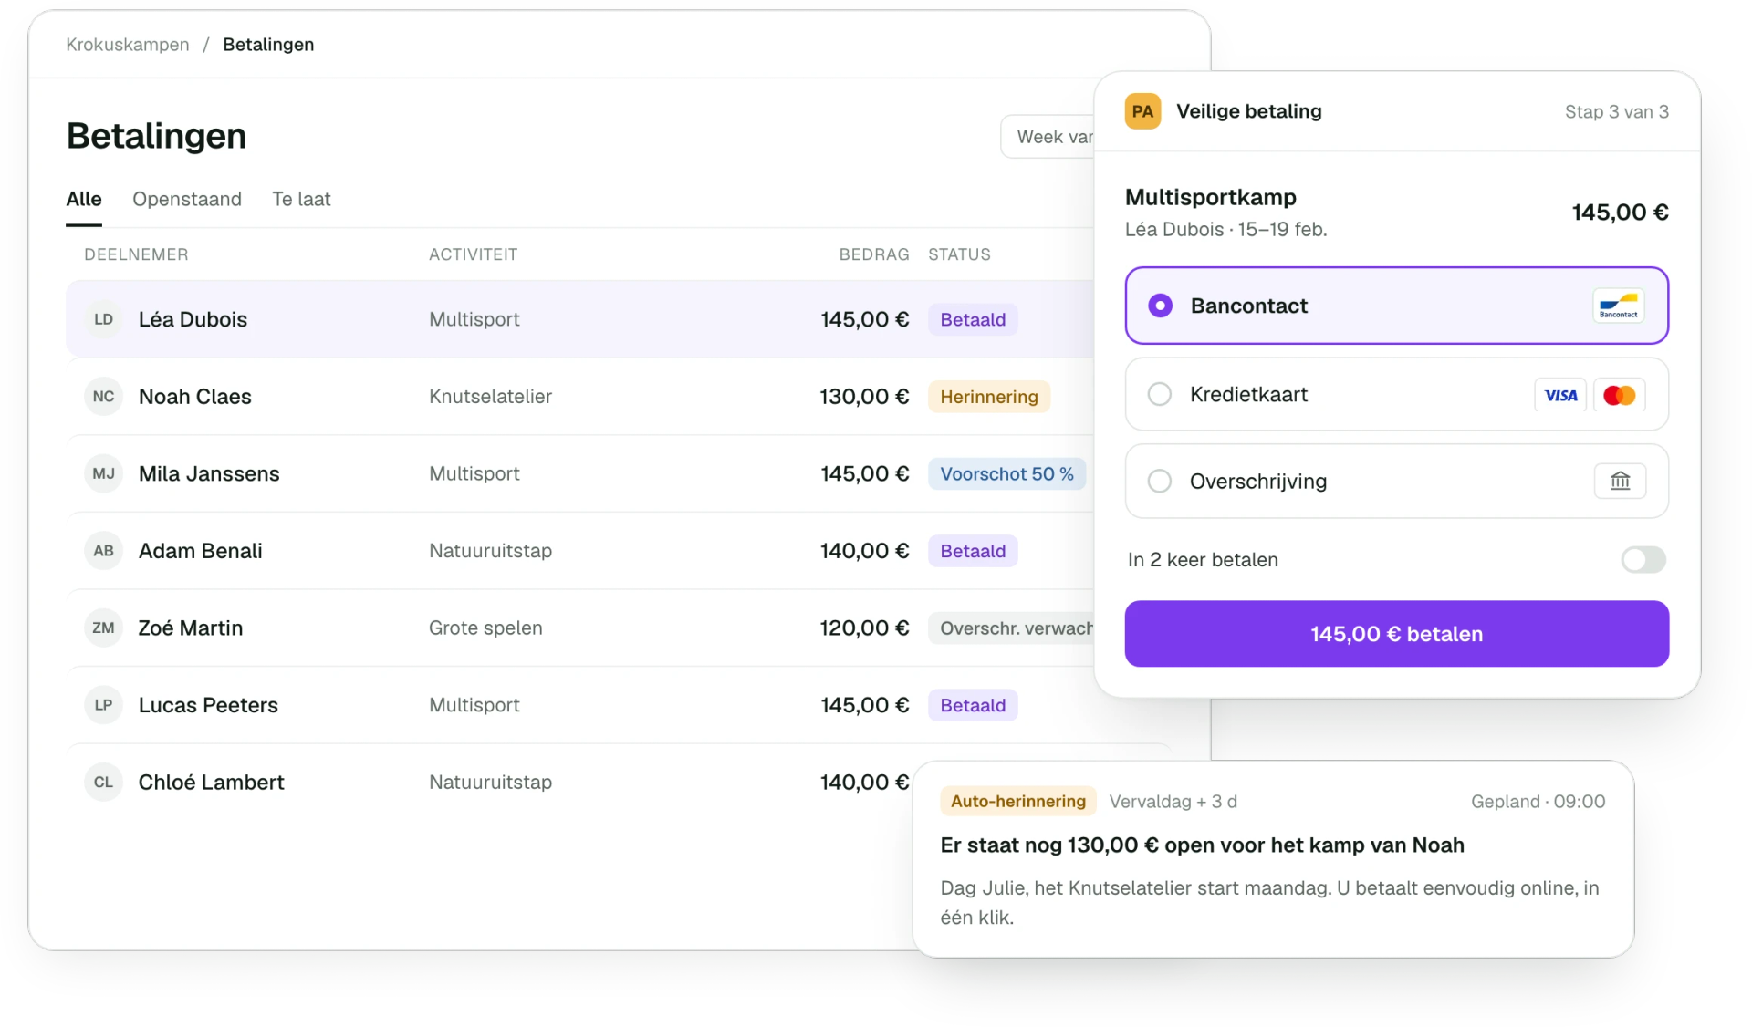The image size is (1752, 1027).
Task: Click the Stap 3 van 3 label
Action: tap(1616, 111)
